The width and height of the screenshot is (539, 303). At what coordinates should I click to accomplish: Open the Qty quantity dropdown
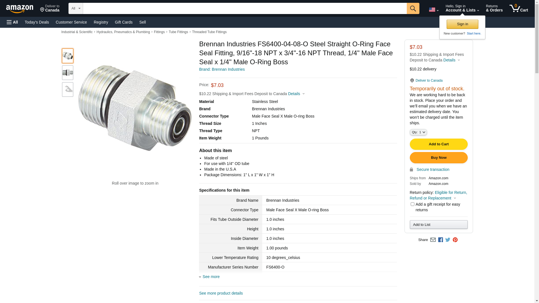(x=418, y=132)
